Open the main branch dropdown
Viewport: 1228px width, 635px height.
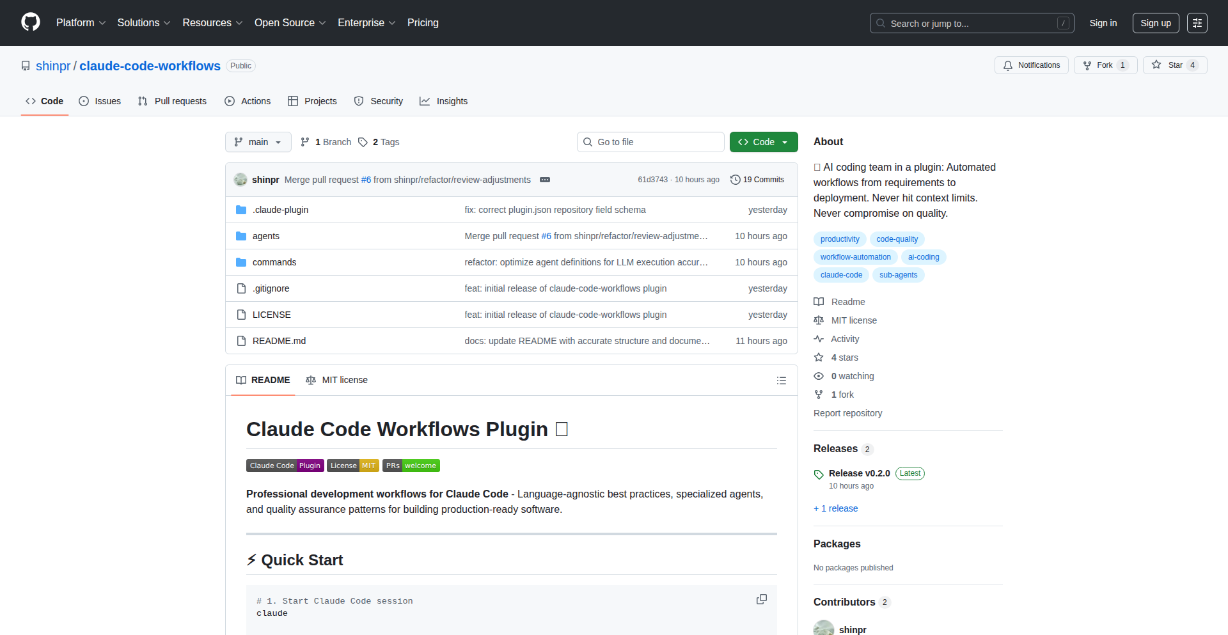[x=258, y=142]
